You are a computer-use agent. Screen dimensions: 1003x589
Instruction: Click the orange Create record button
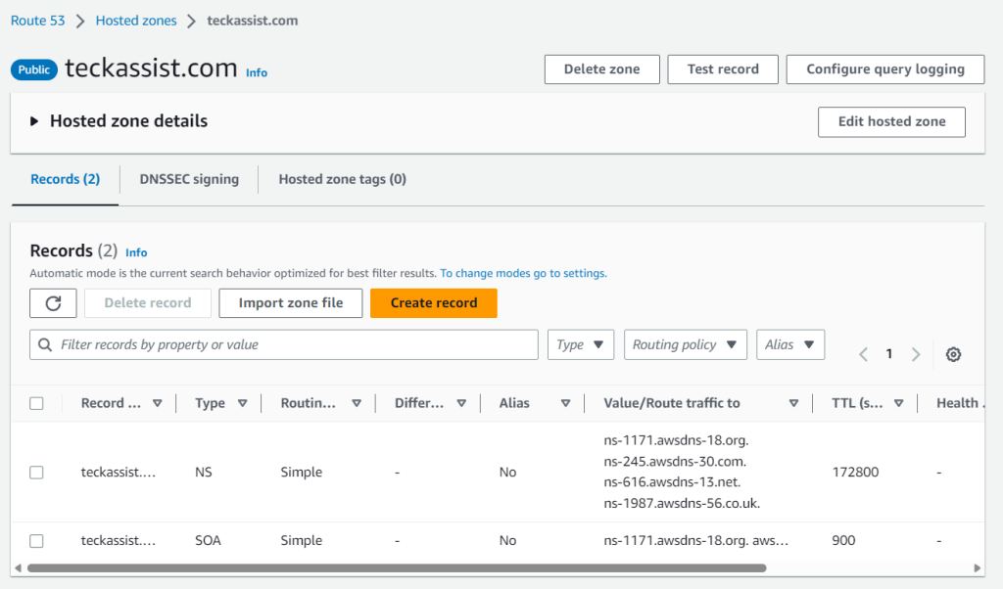[x=434, y=303]
